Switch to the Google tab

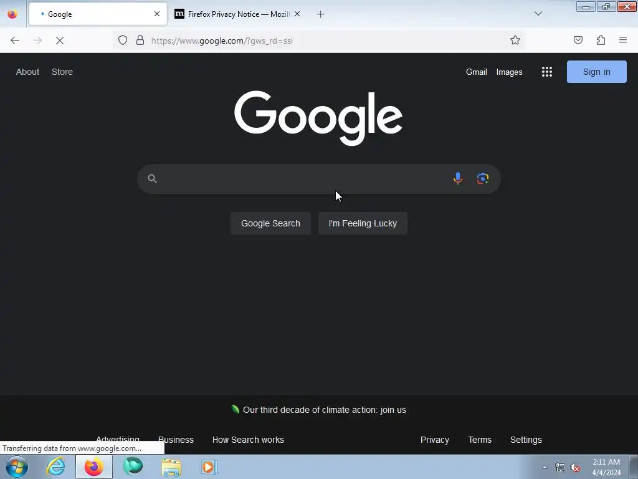(98, 14)
